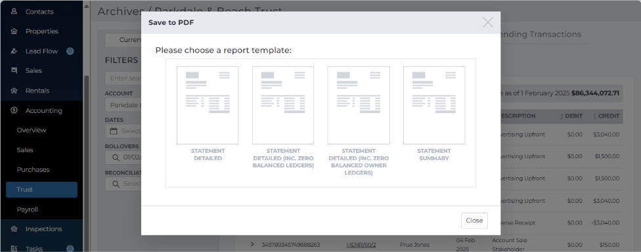Click the Close button in dialog

474,220
